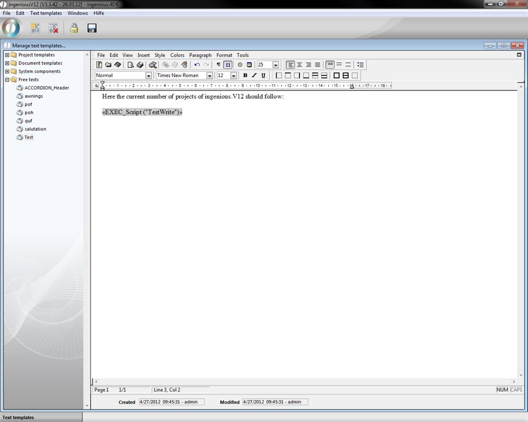The width and height of the screenshot is (528, 422).
Task: Click the new template icon in main toolbar
Action: (x=35, y=28)
